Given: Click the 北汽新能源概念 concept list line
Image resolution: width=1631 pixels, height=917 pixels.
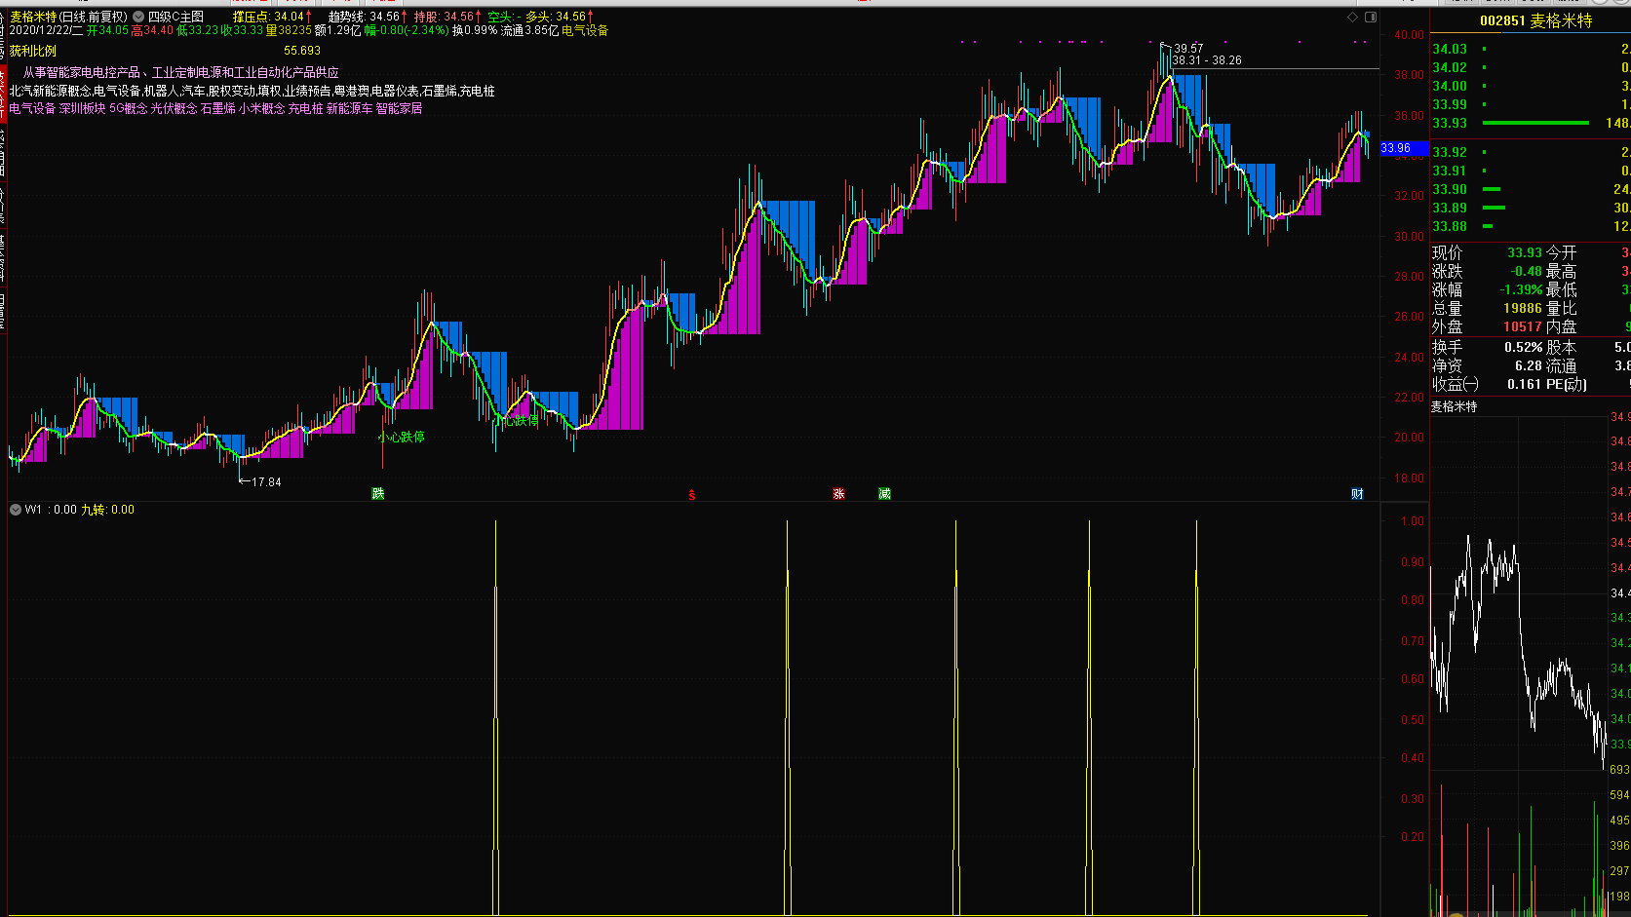Looking at the screenshot, I should tap(252, 91).
